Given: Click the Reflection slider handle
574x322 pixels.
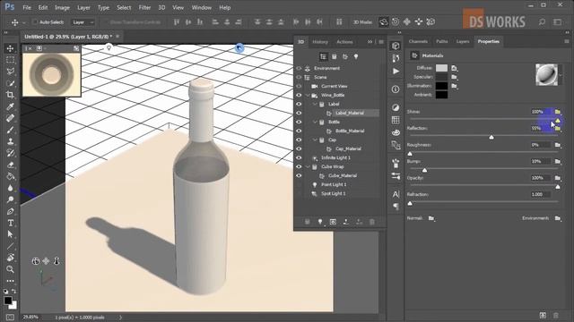Looking at the screenshot, I should 491,137.
